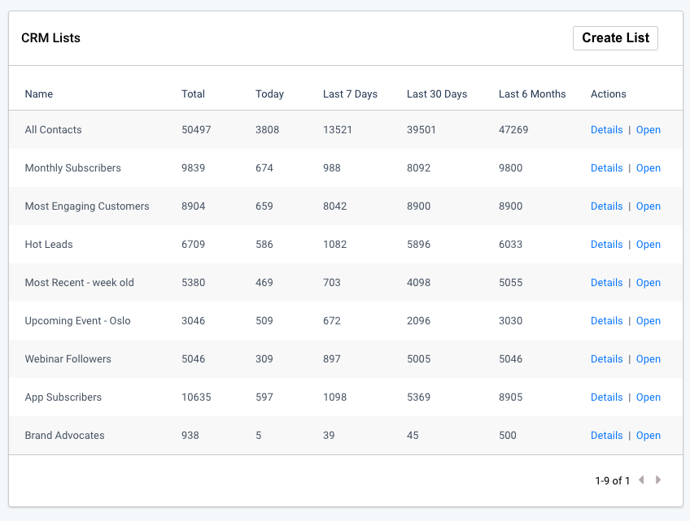
Task: Open the Most Recent - week old list
Action: tap(649, 282)
